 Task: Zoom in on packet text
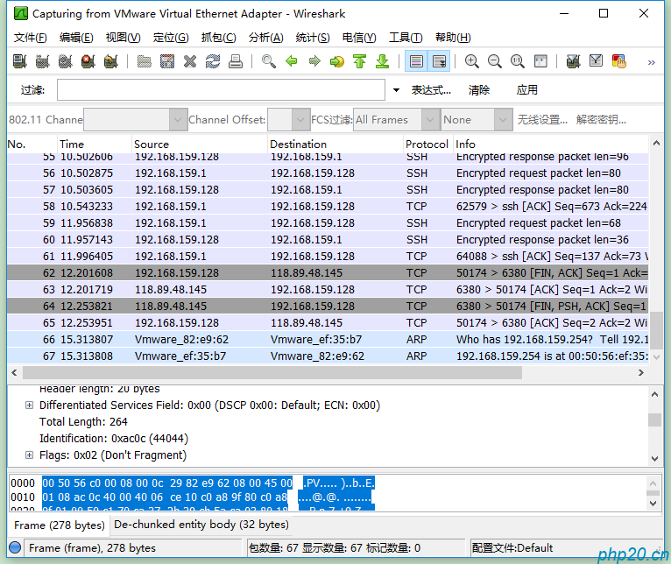click(472, 61)
